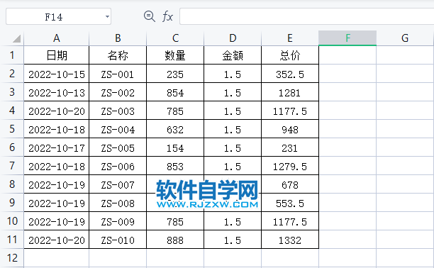This screenshot has width=434, height=268.
Task: Click the Name Box showing F14
Action: (x=58, y=16)
